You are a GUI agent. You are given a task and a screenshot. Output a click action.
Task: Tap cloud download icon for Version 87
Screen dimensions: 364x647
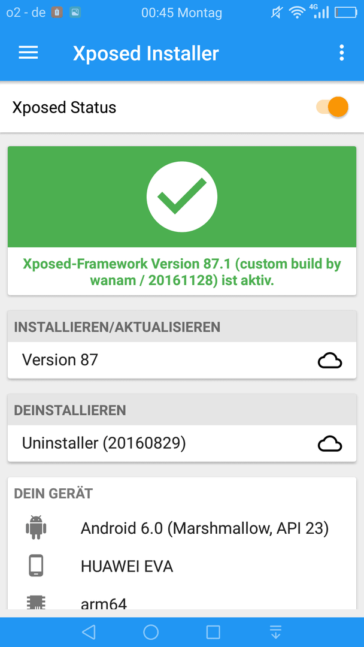point(330,361)
